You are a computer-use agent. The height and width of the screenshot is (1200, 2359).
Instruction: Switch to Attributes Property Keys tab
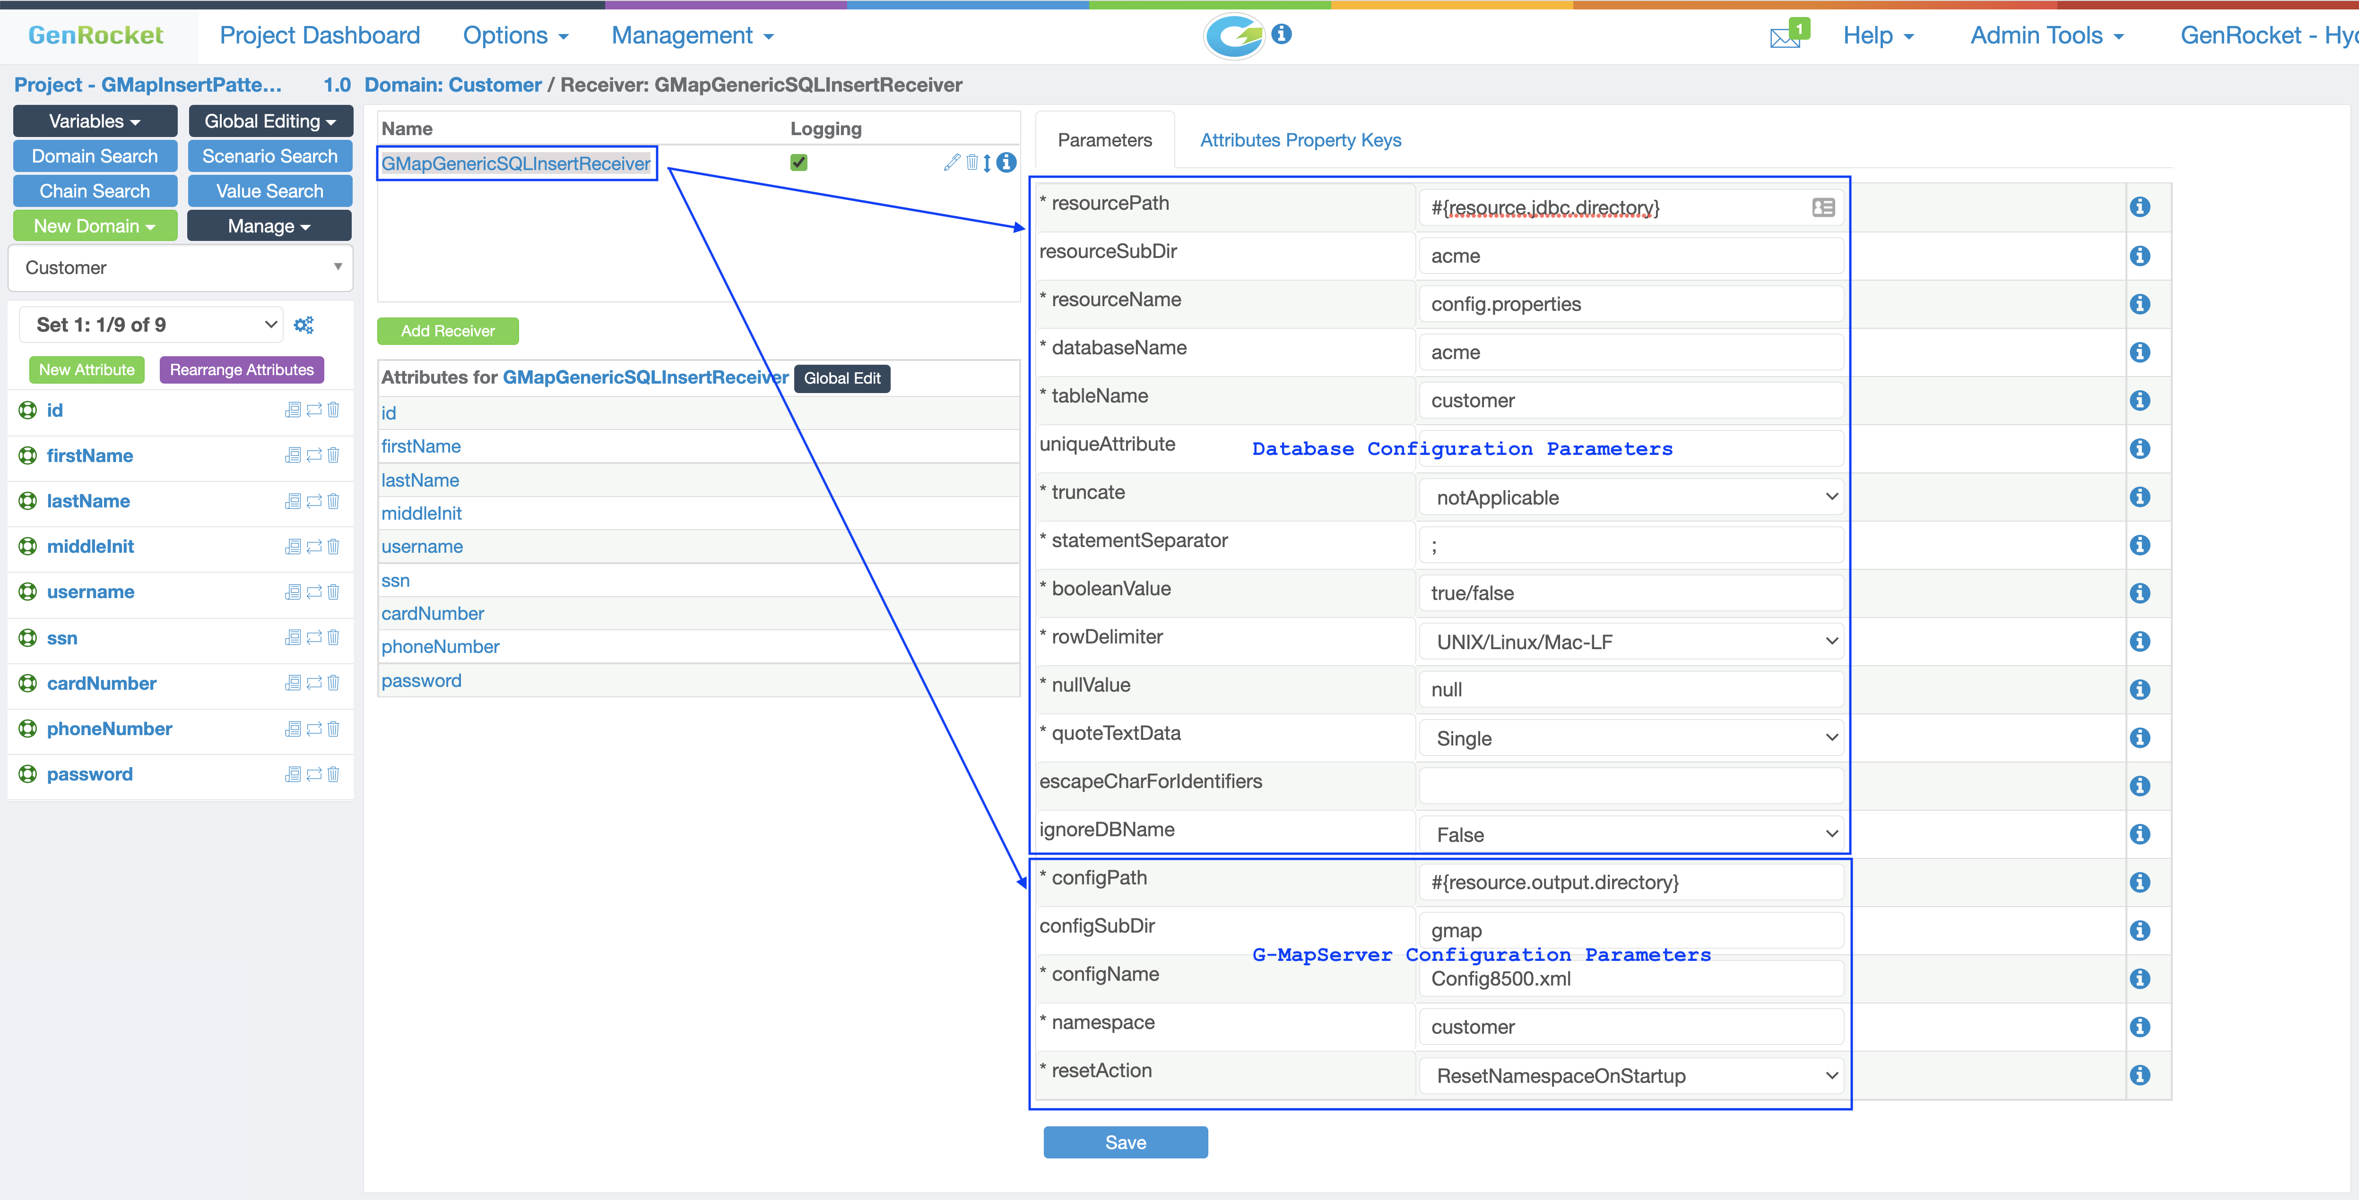pyautogui.click(x=1300, y=140)
